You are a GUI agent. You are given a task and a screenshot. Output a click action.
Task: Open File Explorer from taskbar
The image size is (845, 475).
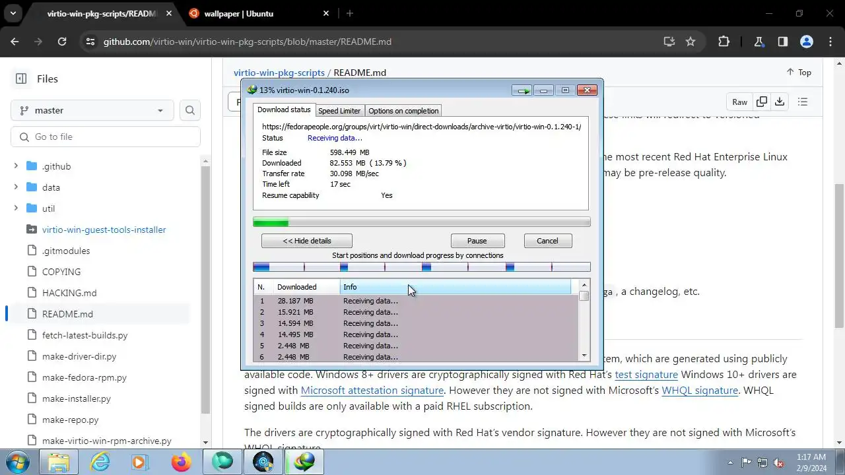pyautogui.click(x=59, y=462)
